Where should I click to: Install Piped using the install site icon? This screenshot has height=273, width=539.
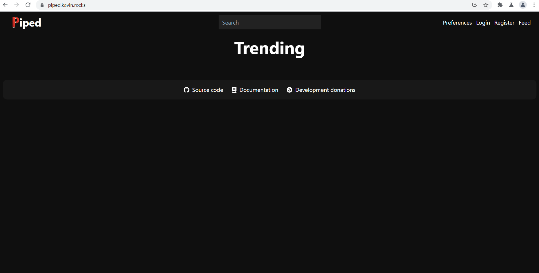tap(474, 5)
